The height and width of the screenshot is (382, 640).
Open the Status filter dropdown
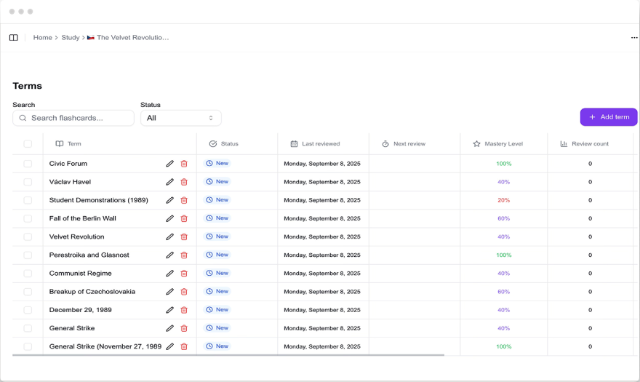[180, 118]
